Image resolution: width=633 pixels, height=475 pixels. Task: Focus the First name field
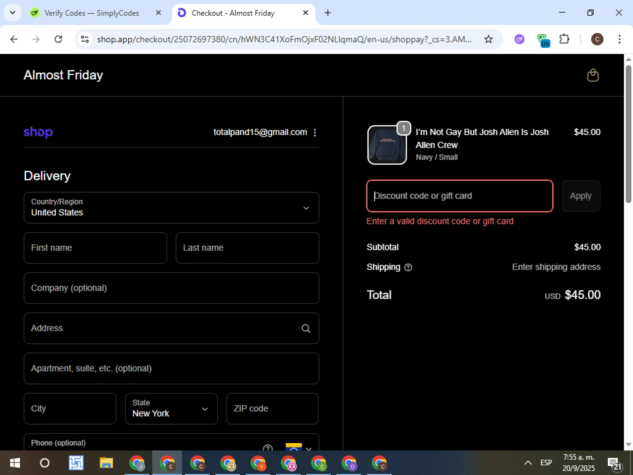pyautogui.click(x=95, y=248)
